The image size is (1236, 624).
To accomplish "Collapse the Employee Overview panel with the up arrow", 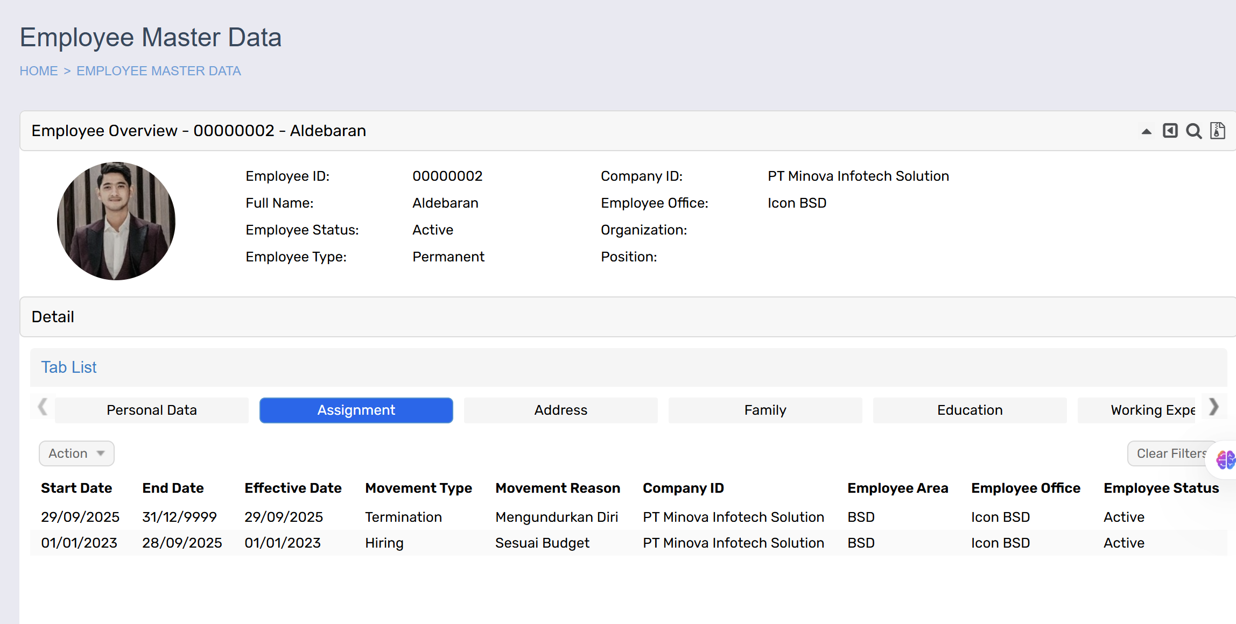I will pyautogui.click(x=1146, y=131).
